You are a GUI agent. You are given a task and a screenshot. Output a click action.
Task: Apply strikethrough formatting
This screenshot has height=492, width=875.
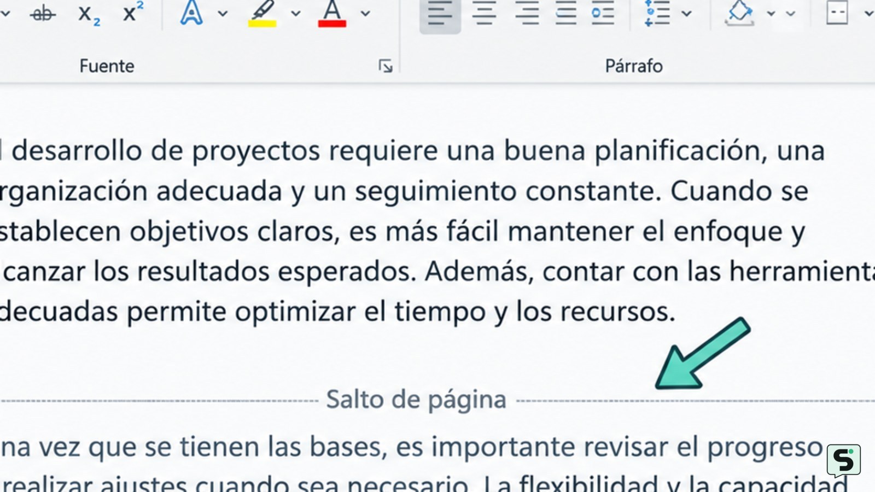point(43,14)
